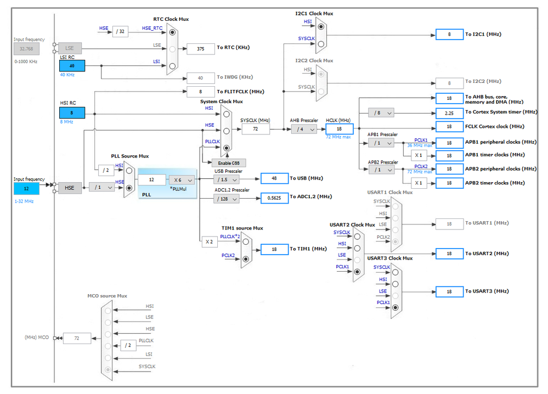The height and width of the screenshot is (394, 548).
Task: Open the APB2 Prescaler dropdown
Action: point(381,170)
